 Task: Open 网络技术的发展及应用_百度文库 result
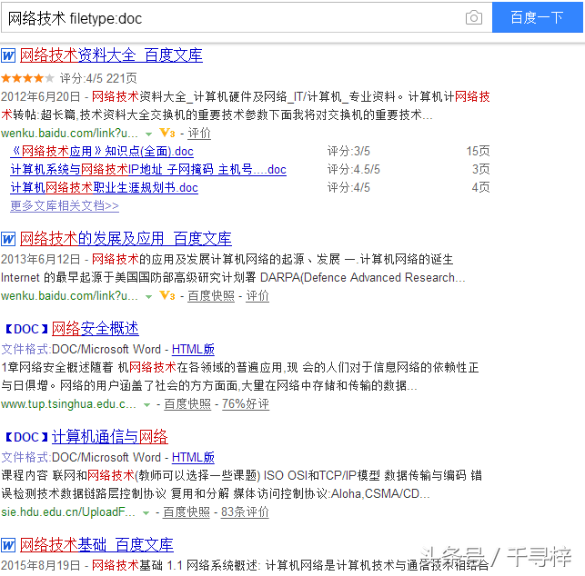pos(126,239)
